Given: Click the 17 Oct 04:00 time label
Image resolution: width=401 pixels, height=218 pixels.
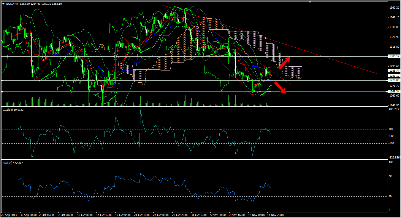Looking at the screenshot, I should pyautogui.click(x=123, y=215).
